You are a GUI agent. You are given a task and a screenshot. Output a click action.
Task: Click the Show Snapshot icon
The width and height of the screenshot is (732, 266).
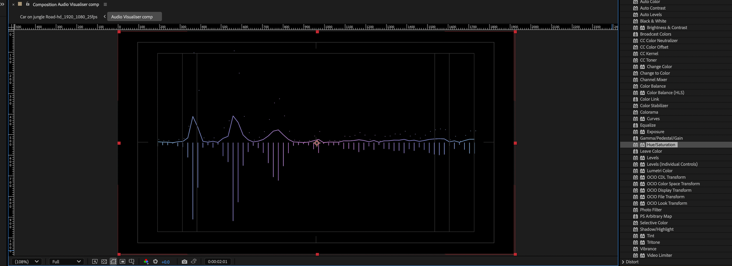[x=194, y=262]
